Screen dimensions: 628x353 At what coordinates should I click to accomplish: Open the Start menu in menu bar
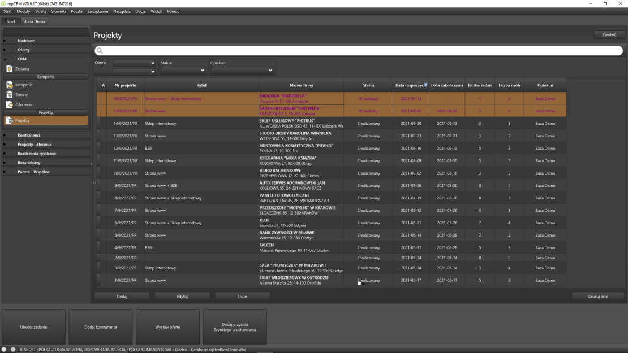coord(7,12)
